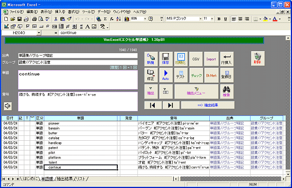
Task: Open the MS Pゴシック font name dropdown
Action: (x=201, y=19)
